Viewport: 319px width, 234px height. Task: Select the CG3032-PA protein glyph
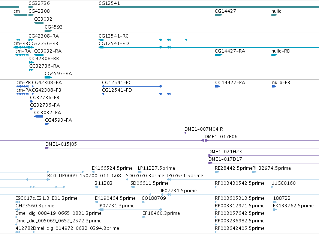(39, 116)
